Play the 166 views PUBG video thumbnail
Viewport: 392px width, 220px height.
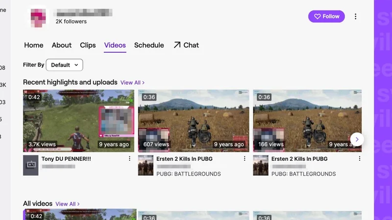tap(307, 121)
